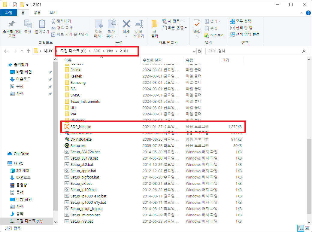Open Copy to (복사 위치) menu
The width and height of the screenshot is (312, 232).
[x=111, y=29]
